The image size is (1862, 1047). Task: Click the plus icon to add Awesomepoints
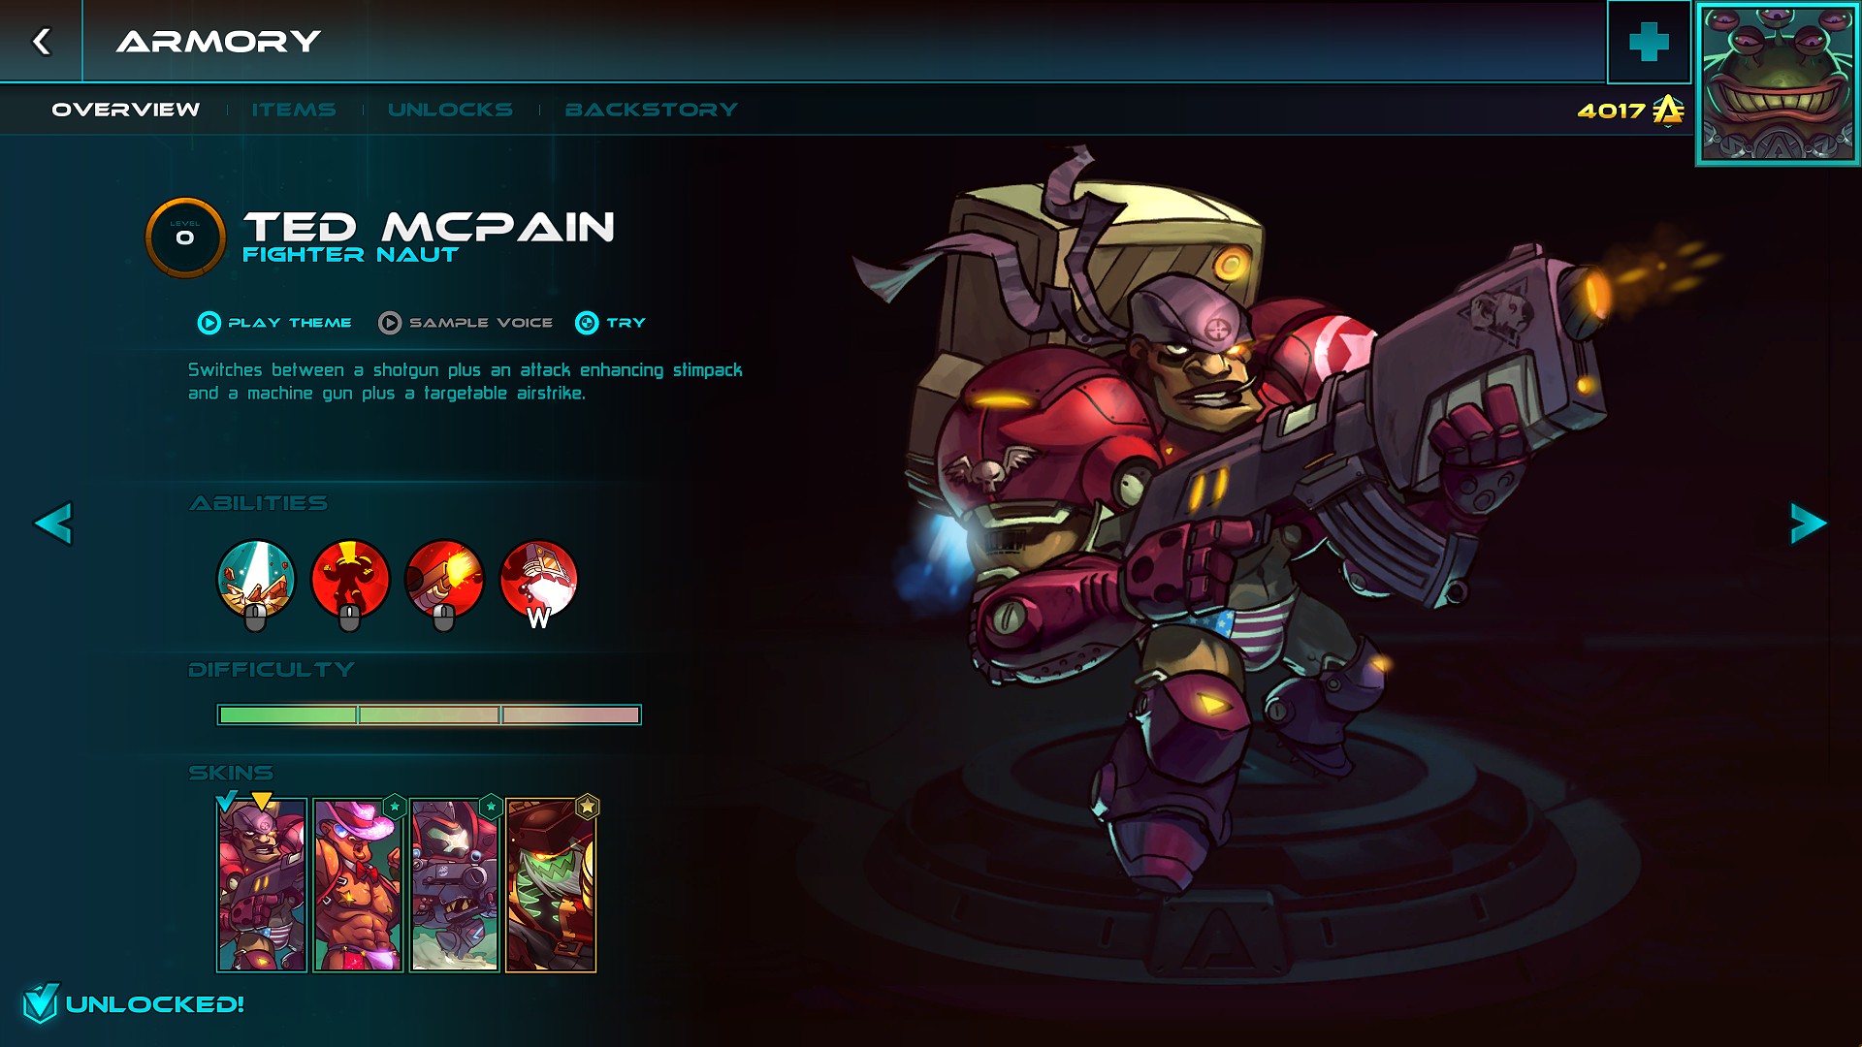1649,42
